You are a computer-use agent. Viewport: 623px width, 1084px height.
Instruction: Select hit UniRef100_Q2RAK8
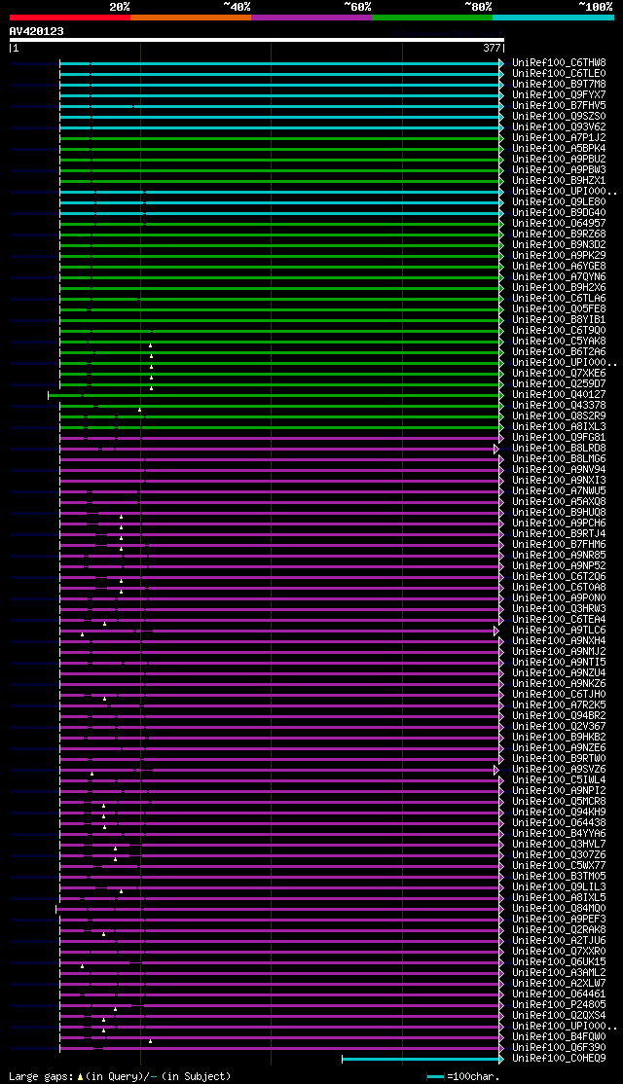[560, 930]
